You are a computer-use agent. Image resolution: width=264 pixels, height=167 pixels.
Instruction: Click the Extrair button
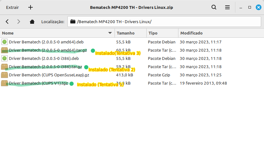(x=12, y=7)
